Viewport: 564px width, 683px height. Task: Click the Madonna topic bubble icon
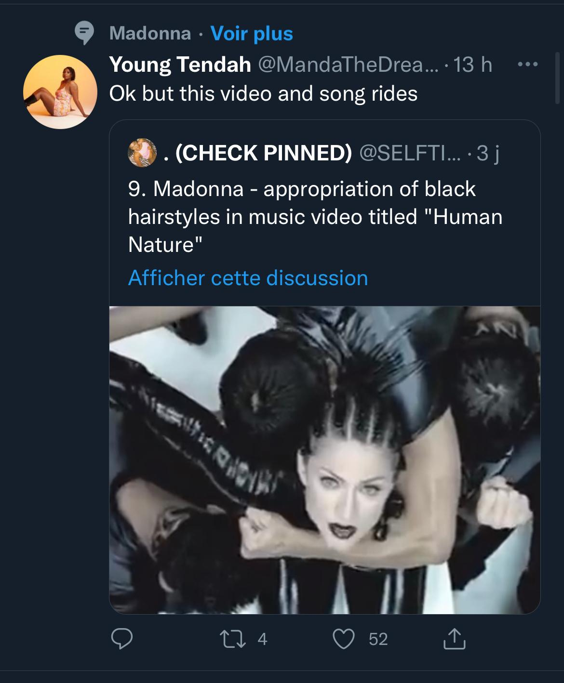coord(85,33)
